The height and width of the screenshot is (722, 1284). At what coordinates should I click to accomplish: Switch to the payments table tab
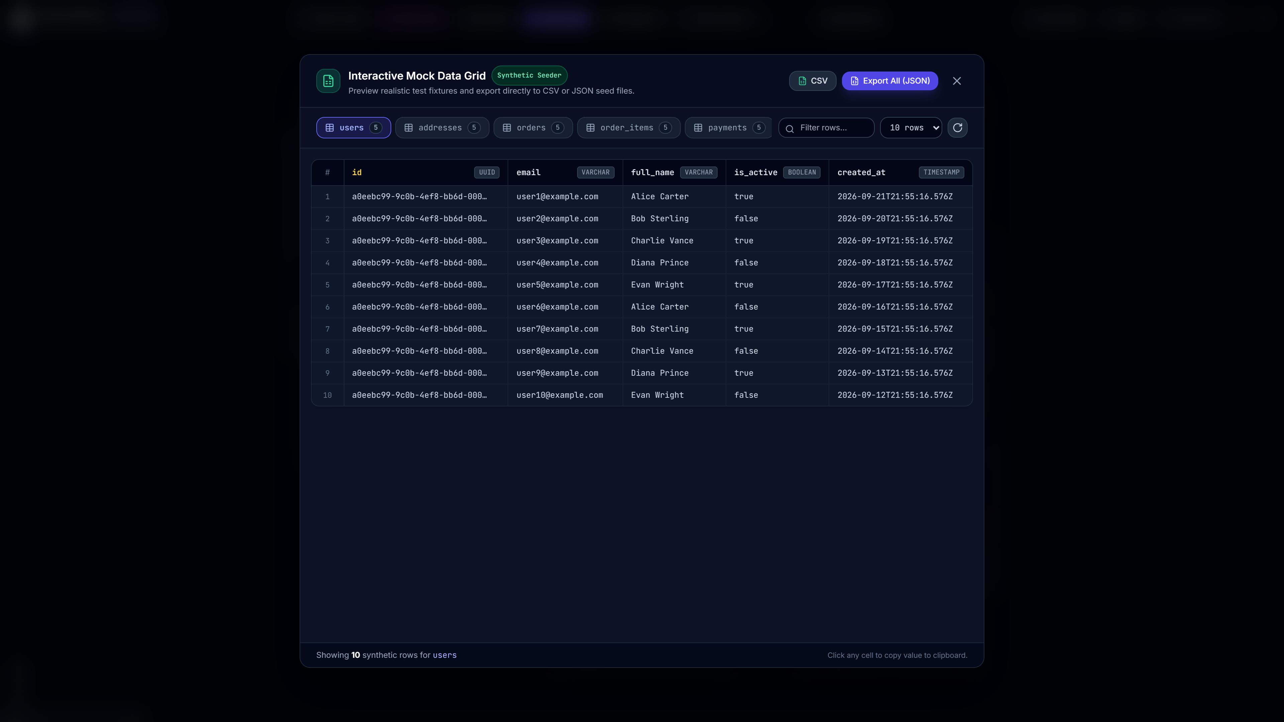click(728, 128)
